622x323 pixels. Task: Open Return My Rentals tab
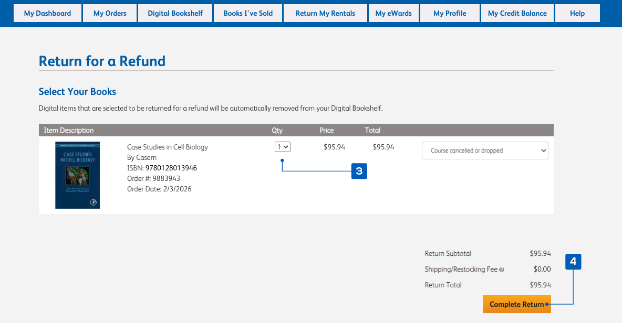325,13
